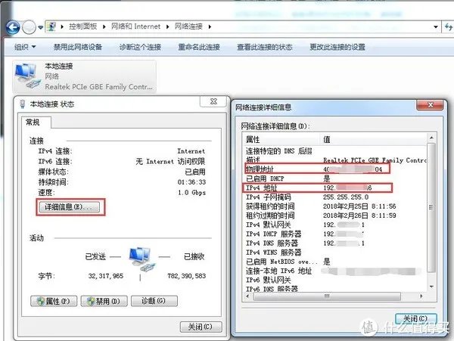Click 关闭(C) in 网络连接详细信息 window
Image resolution: width=454 pixels, height=341 pixels.
(x=415, y=319)
